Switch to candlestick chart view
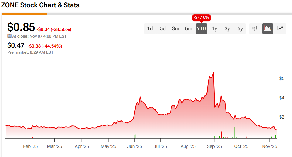This screenshot has width=292, height=157. tap(255, 28)
